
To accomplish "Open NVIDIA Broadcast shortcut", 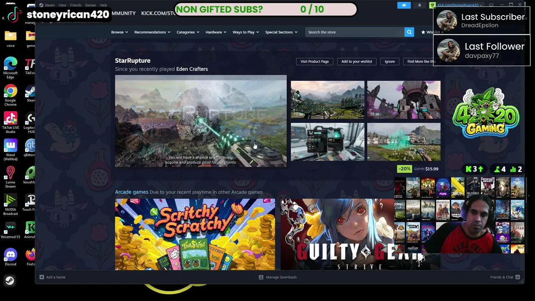I will (10, 204).
